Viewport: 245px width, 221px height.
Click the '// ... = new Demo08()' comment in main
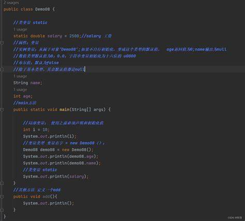[x=64, y=143]
